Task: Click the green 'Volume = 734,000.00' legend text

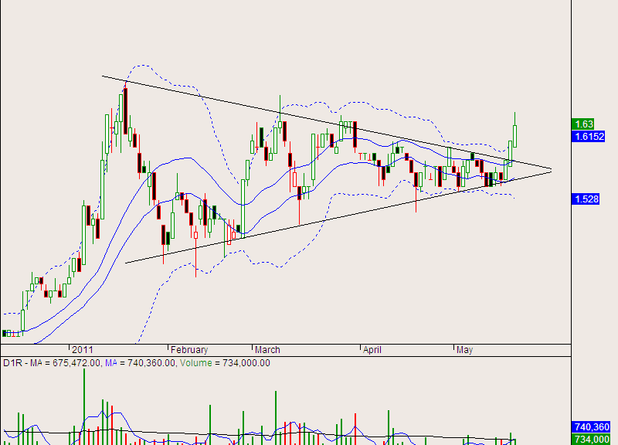Action: (226, 363)
